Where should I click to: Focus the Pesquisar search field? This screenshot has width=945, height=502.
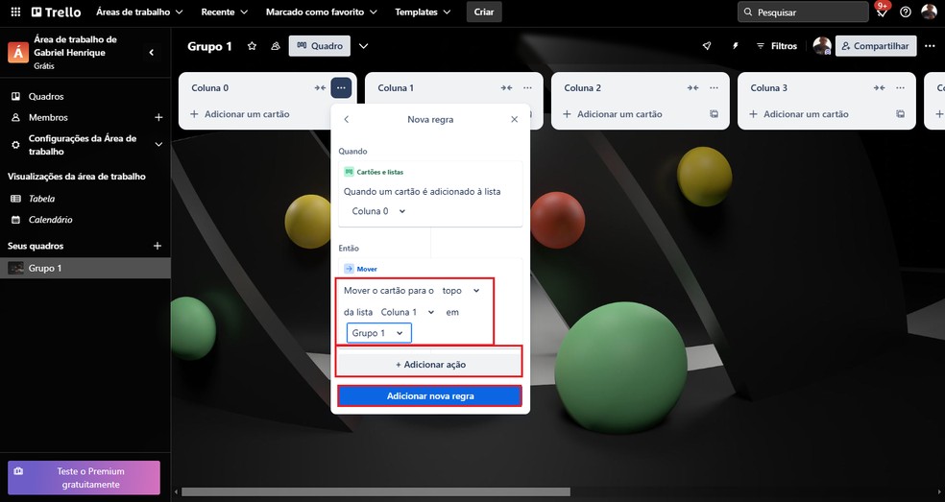[x=803, y=12]
